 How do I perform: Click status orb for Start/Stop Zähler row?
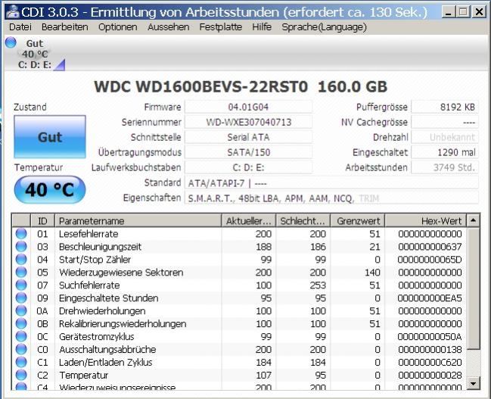pos(21,260)
